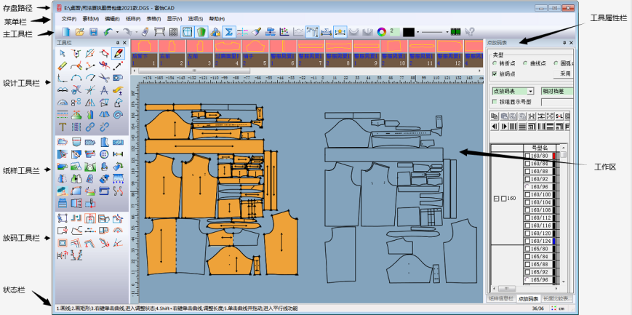This screenshot has width=632, height=315.
Task: Click the Open folder icon
Action: click(79, 31)
